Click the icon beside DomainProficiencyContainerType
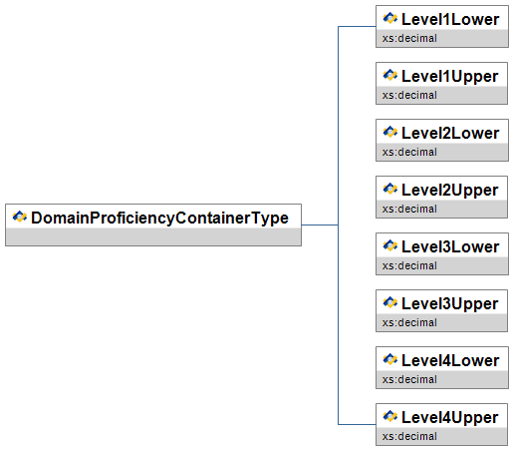Viewport: 513px width, 450px height. (x=20, y=217)
